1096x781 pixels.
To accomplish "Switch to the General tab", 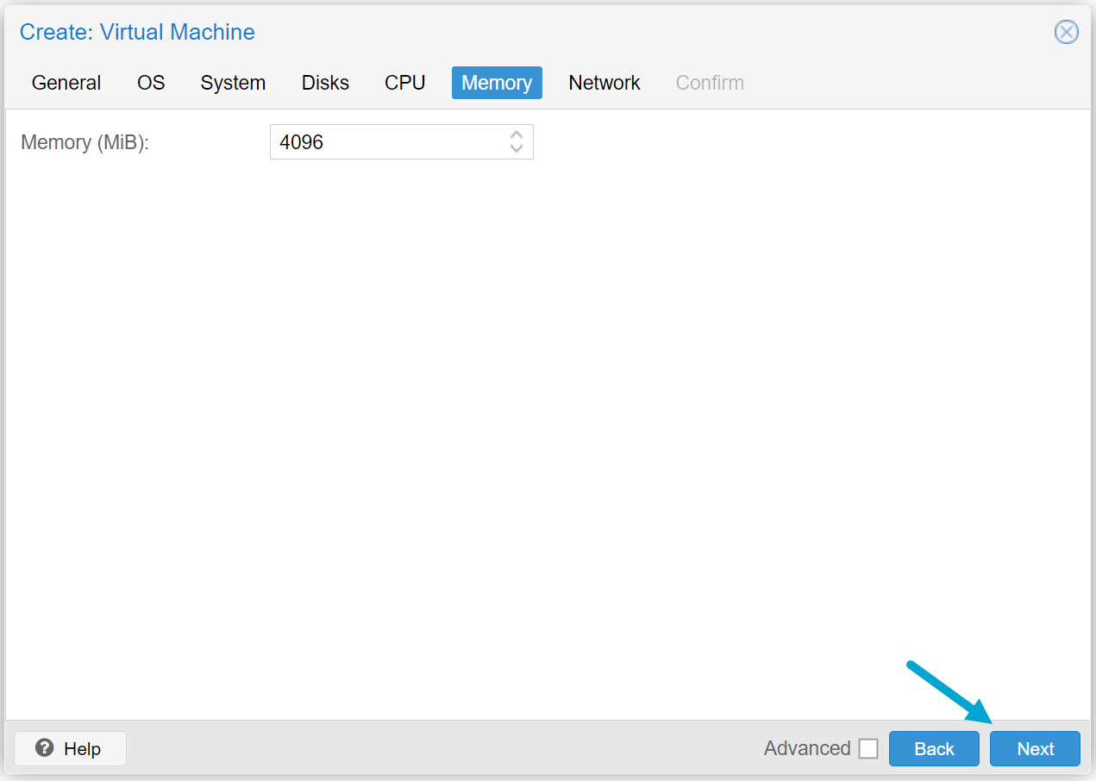I will [x=66, y=83].
